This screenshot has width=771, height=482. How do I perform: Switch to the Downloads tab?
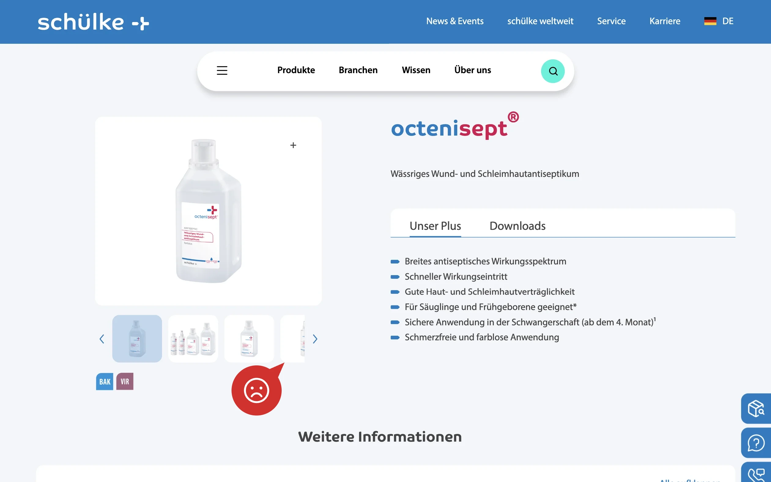[517, 226]
